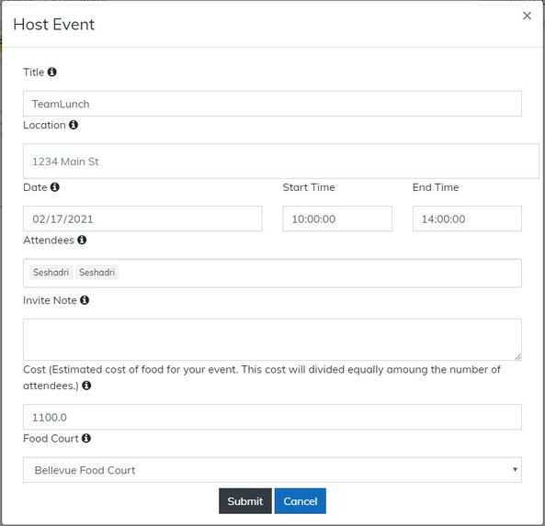Image resolution: width=545 pixels, height=526 pixels.
Task: Open the Bellevue Food Court dropdown
Action: (x=272, y=470)
